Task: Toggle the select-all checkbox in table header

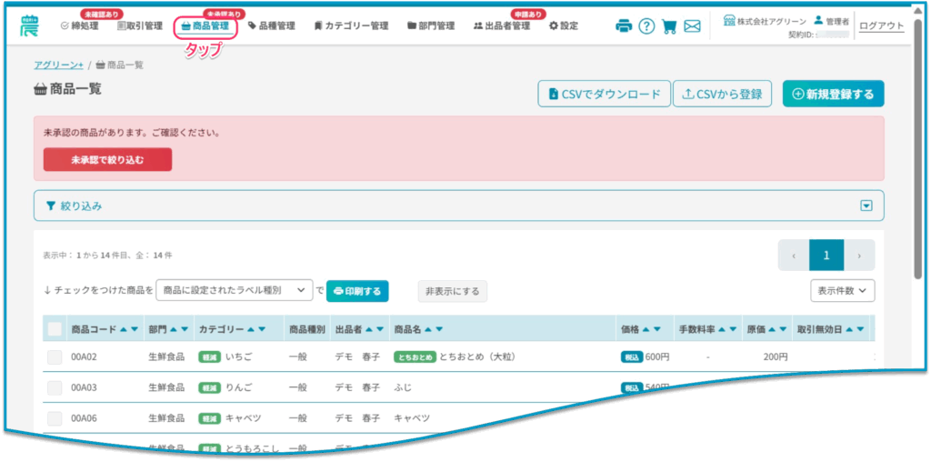Action: coord(55,329)
